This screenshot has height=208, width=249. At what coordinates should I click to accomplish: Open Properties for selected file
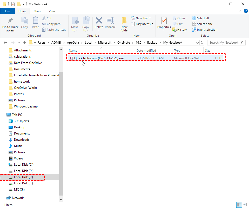[x=164, y=24]
